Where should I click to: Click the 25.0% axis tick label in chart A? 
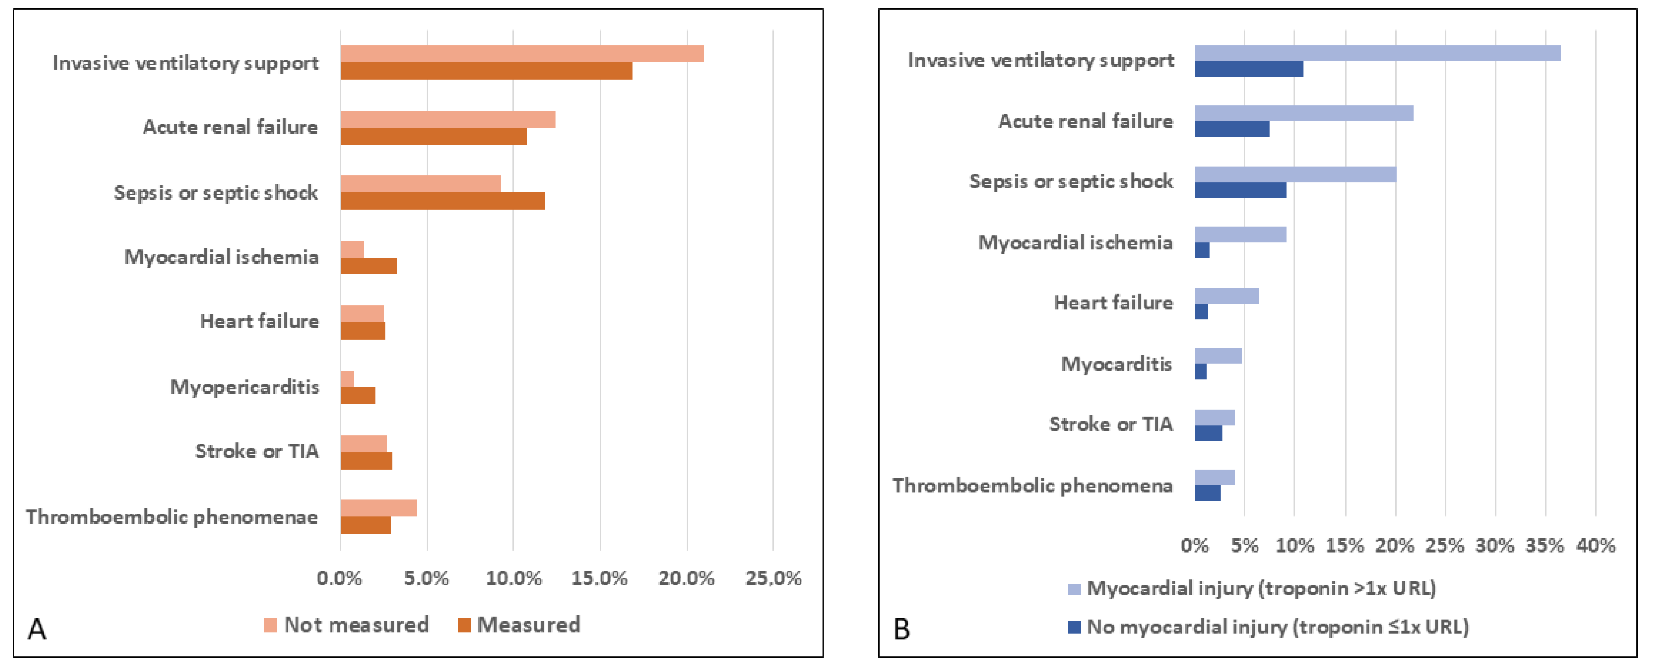tap(773, 579)
